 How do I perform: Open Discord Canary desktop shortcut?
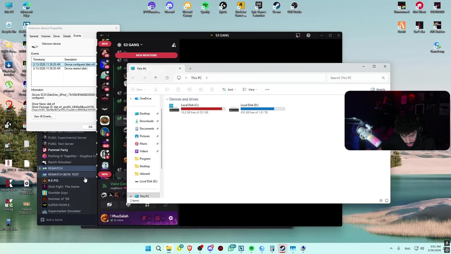pyautogui.click(x=187, y=9)
